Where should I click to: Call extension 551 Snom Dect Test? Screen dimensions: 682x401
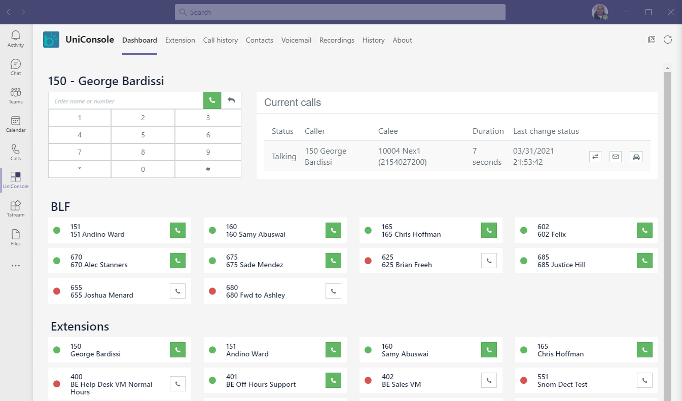pos(644,380)
